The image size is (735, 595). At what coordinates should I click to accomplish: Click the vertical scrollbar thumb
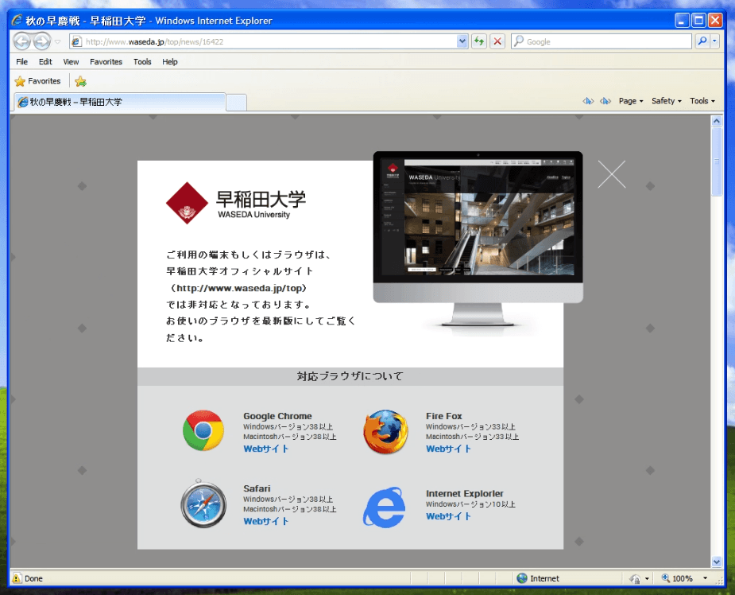pyautogui.click(x=716, y=161)
